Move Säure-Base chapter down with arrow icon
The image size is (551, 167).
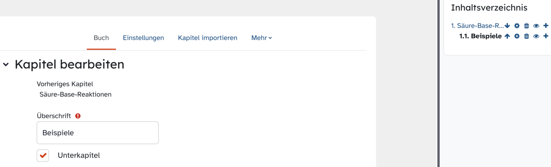507,26
